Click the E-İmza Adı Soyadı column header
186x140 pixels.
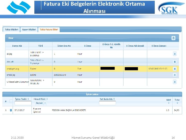tap(135, 46)
